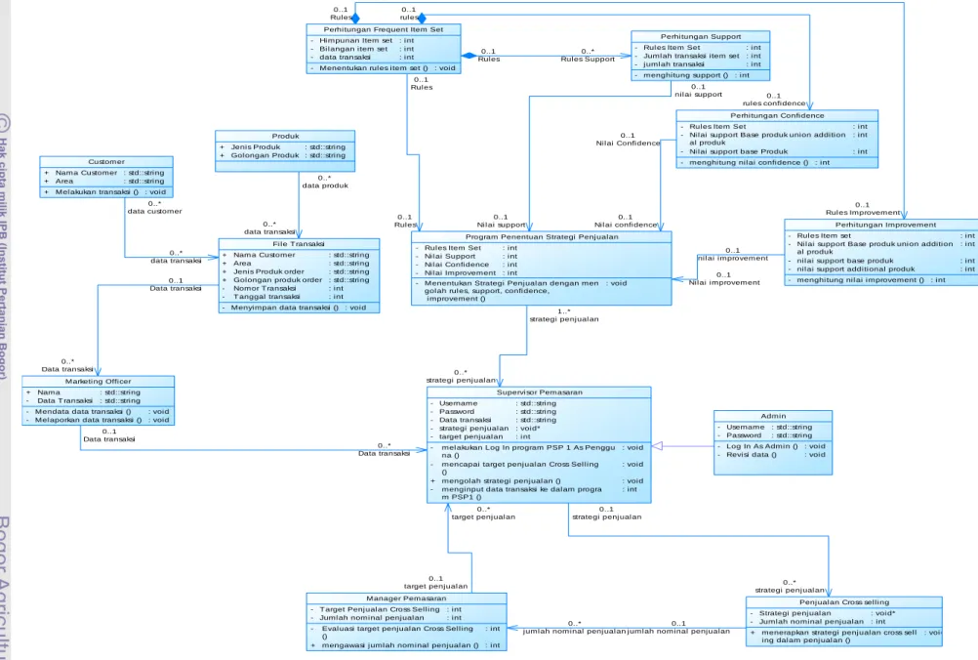
Task: Select the Melakukan transaksi () operation
Action: tap(97, 192)
